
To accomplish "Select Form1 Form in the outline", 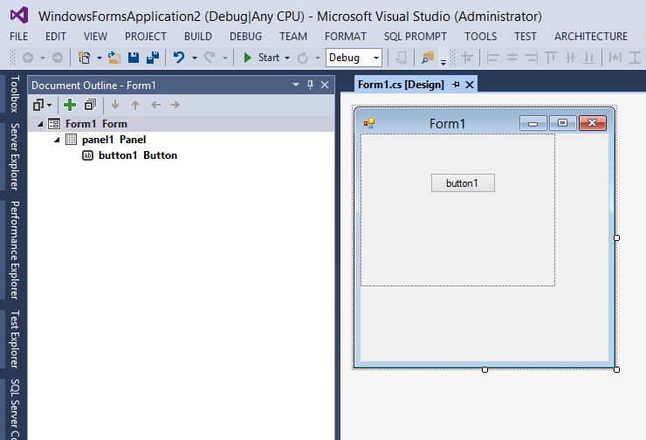I will click(x=96, y=124).
